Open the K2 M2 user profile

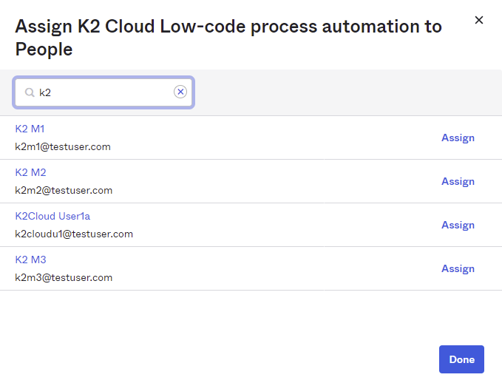(30, 172)
